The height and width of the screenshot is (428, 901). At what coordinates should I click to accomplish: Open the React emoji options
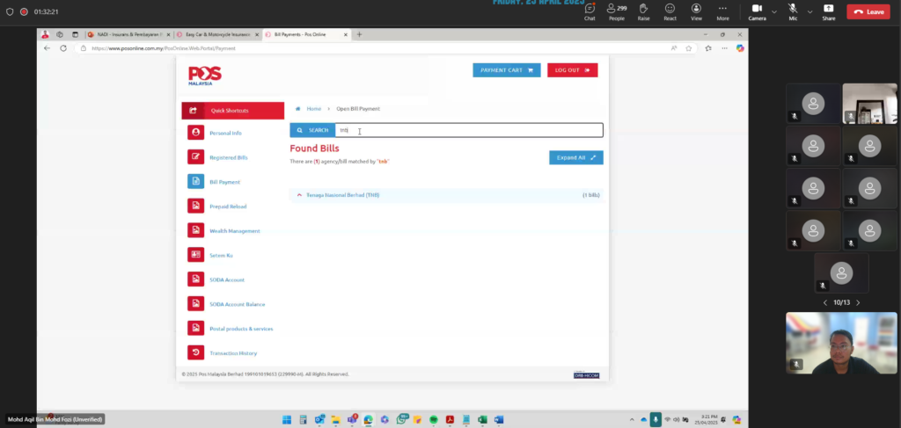(670, 11)
